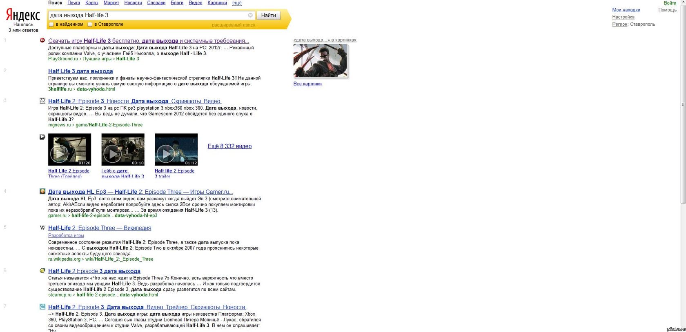Click the mgnews favicon beside third result
The image size is (686, 332).
(42, 101)
